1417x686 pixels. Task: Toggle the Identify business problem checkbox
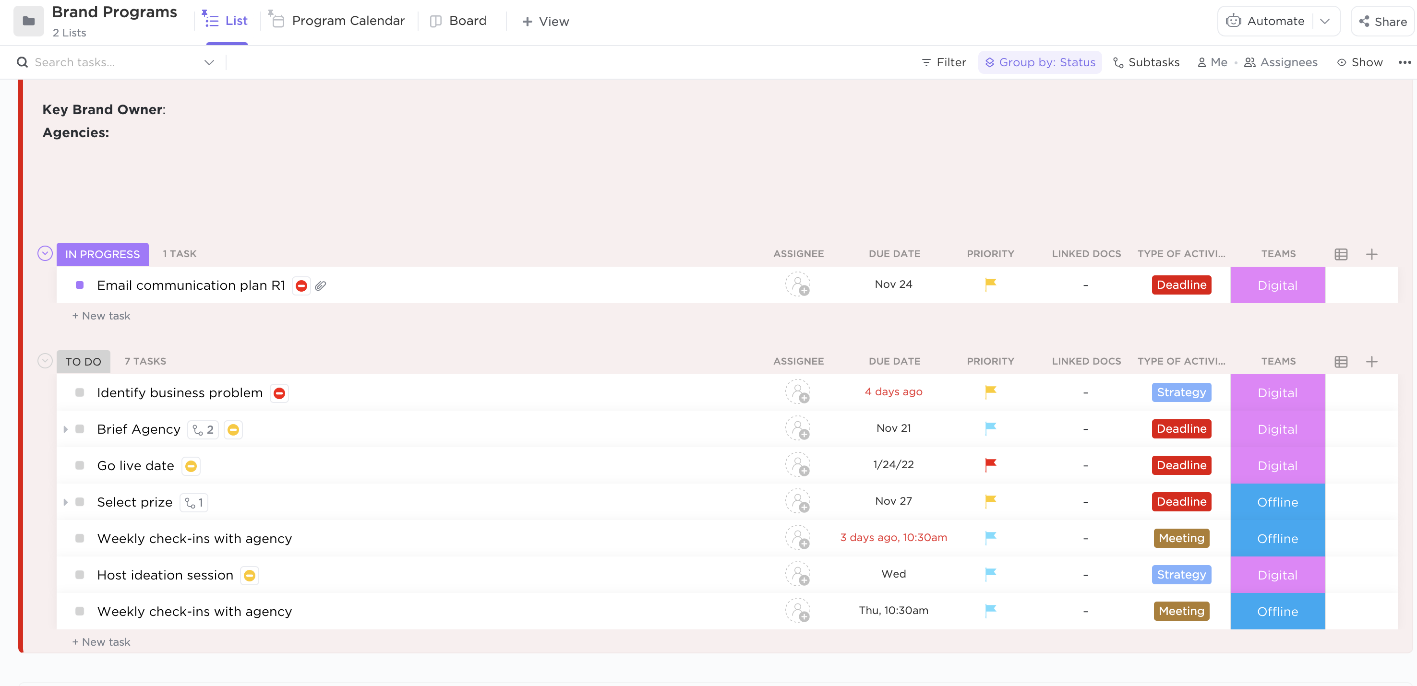81,392
